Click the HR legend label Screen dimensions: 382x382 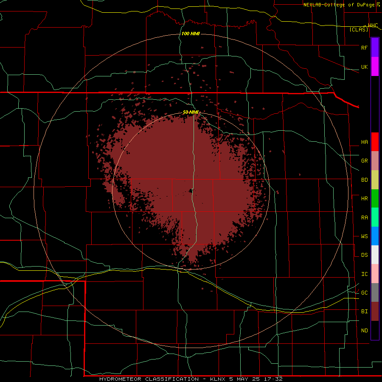tap(364, 199)
